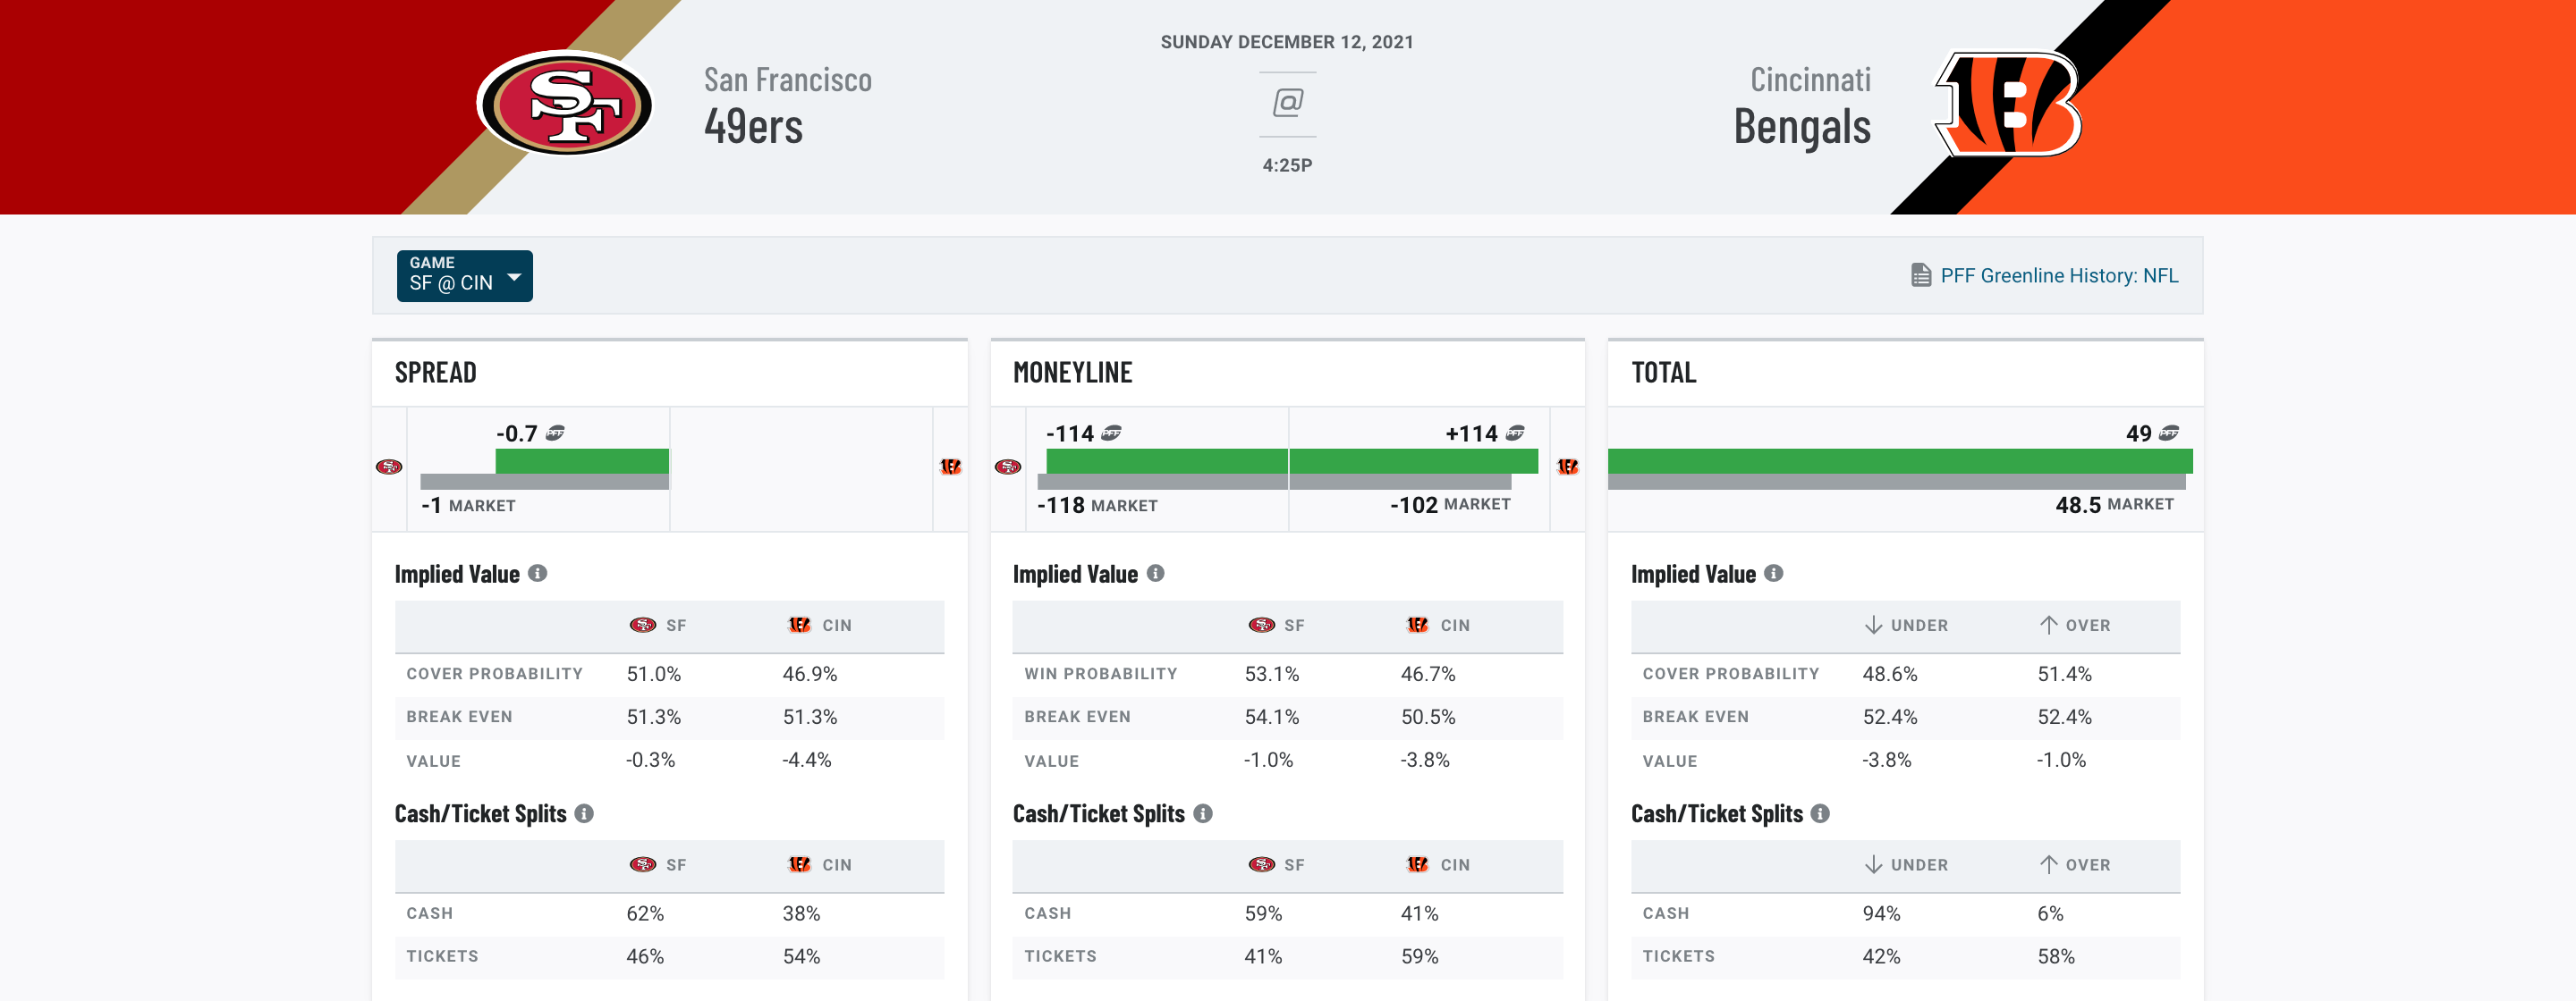2576x1001 pixels.
Task: Click CIN spread tickets split 54%
Action: (802, 957)
